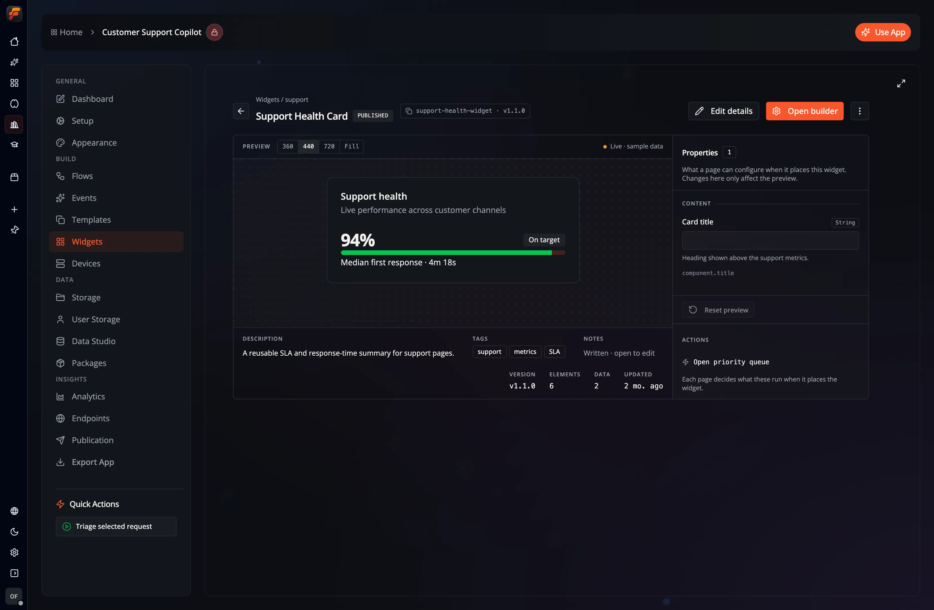Viewport: 934px width, 610px height.
Task: Click the sparkle icon in the left rail
Action: (x=14, y=62)
